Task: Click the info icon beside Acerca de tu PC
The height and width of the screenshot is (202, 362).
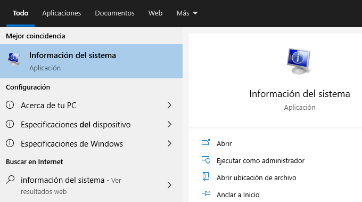Action: pos(10,105)
